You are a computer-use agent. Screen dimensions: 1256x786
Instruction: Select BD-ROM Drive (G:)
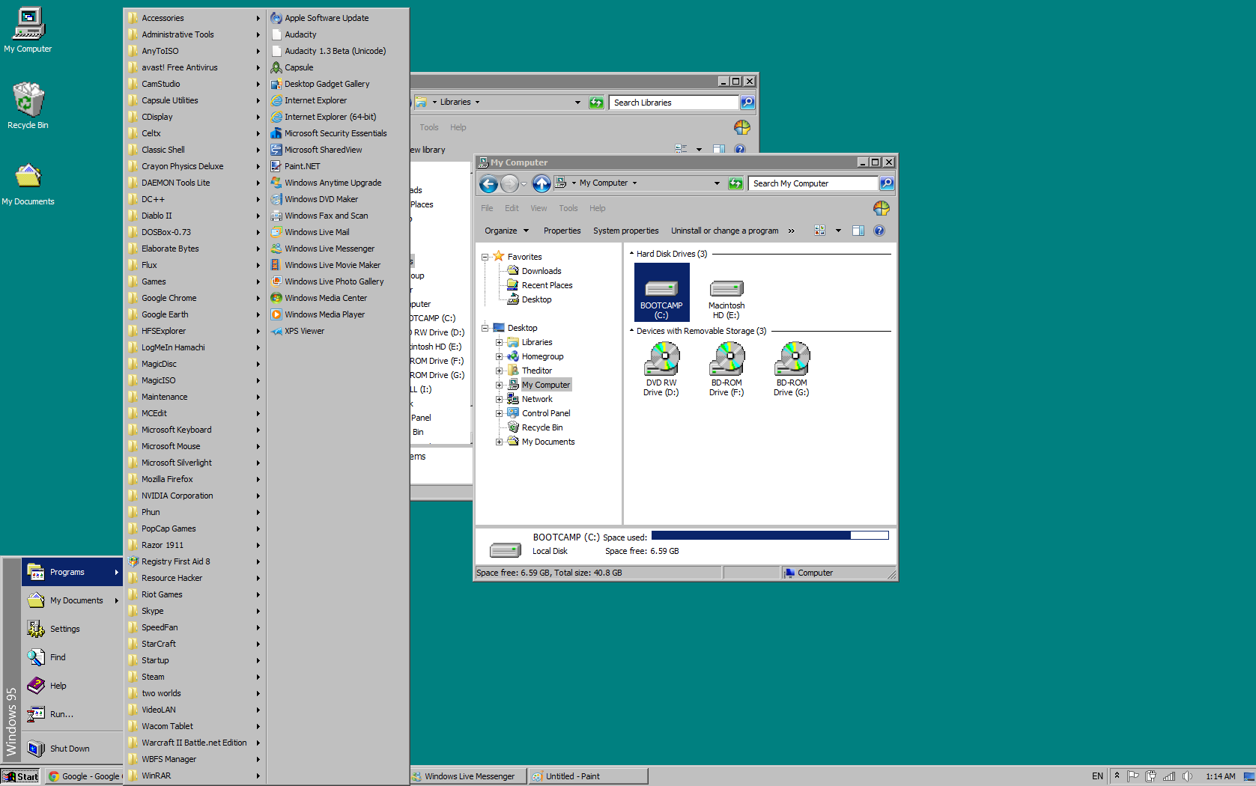coord(792,369)
